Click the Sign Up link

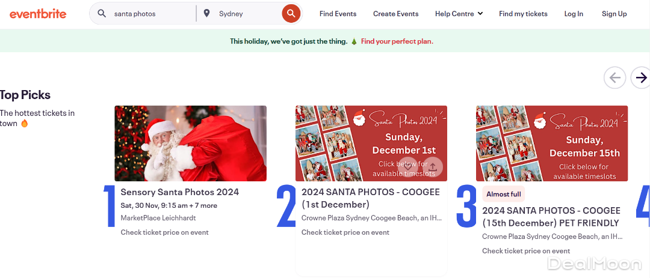coord(614,13)
